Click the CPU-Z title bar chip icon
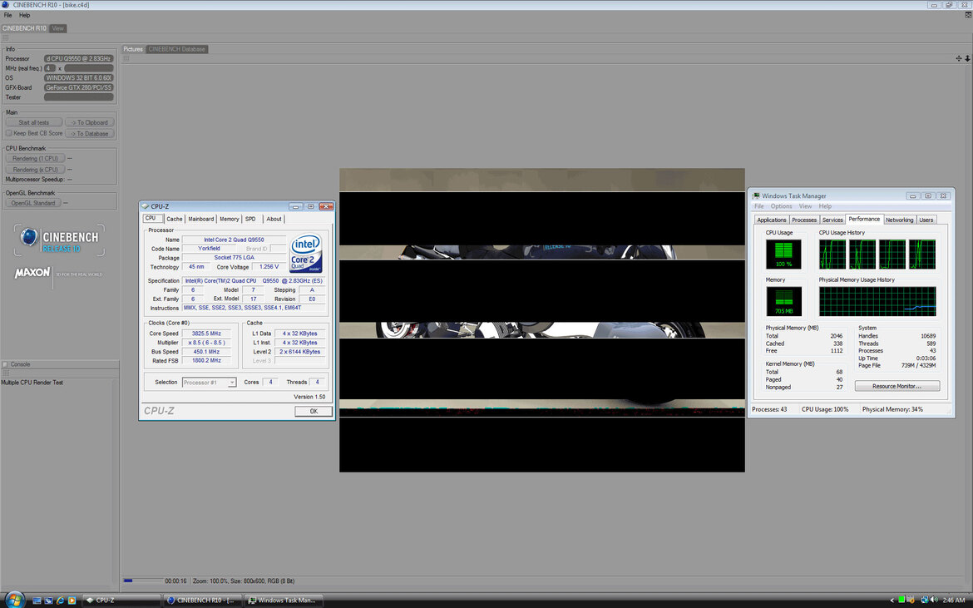Image resolution: width=973 pixels, height=608 pixels. 146,206
